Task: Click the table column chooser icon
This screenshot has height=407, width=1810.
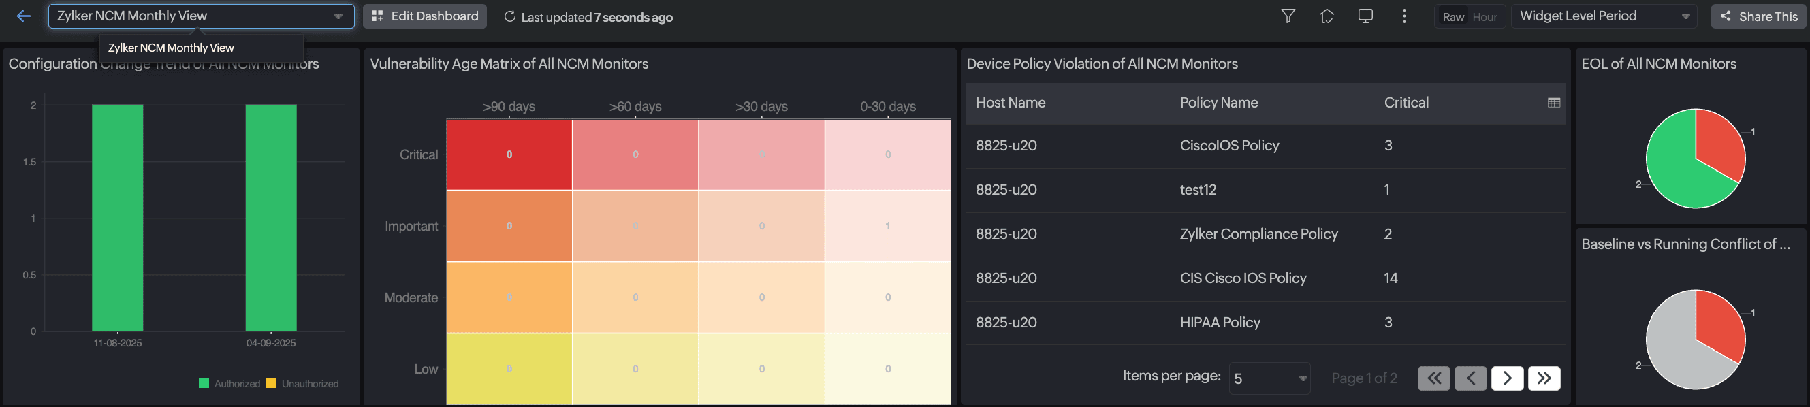Action: coord(1553,103)
